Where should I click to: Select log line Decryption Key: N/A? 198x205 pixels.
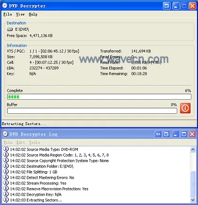pyautogui.click(x=36, y=195)
